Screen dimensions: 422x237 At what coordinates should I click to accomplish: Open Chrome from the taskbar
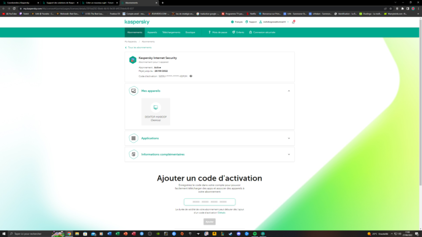69,234
